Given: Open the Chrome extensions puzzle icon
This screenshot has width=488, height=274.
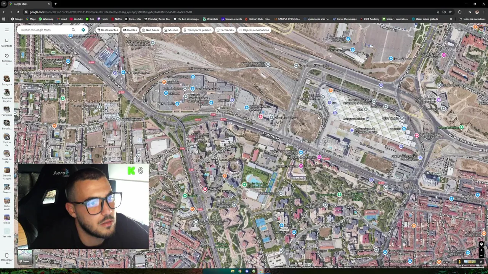Looking at the screenshot, I should [460, 12].
